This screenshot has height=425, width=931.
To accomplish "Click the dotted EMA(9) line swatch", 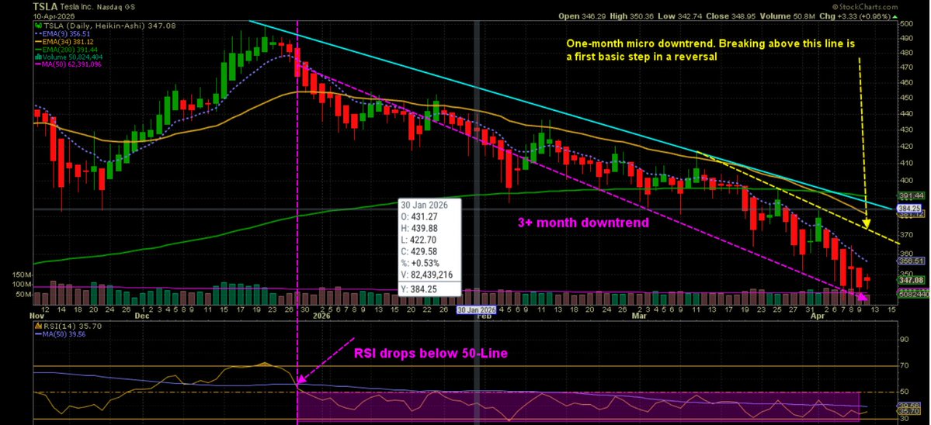I will [x=38, y=35].
